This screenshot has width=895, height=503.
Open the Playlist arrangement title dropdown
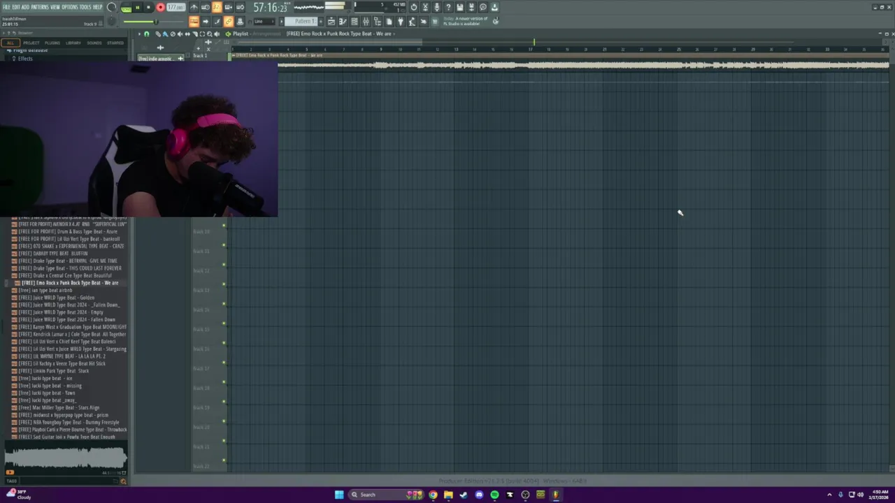tap(256, 34)
